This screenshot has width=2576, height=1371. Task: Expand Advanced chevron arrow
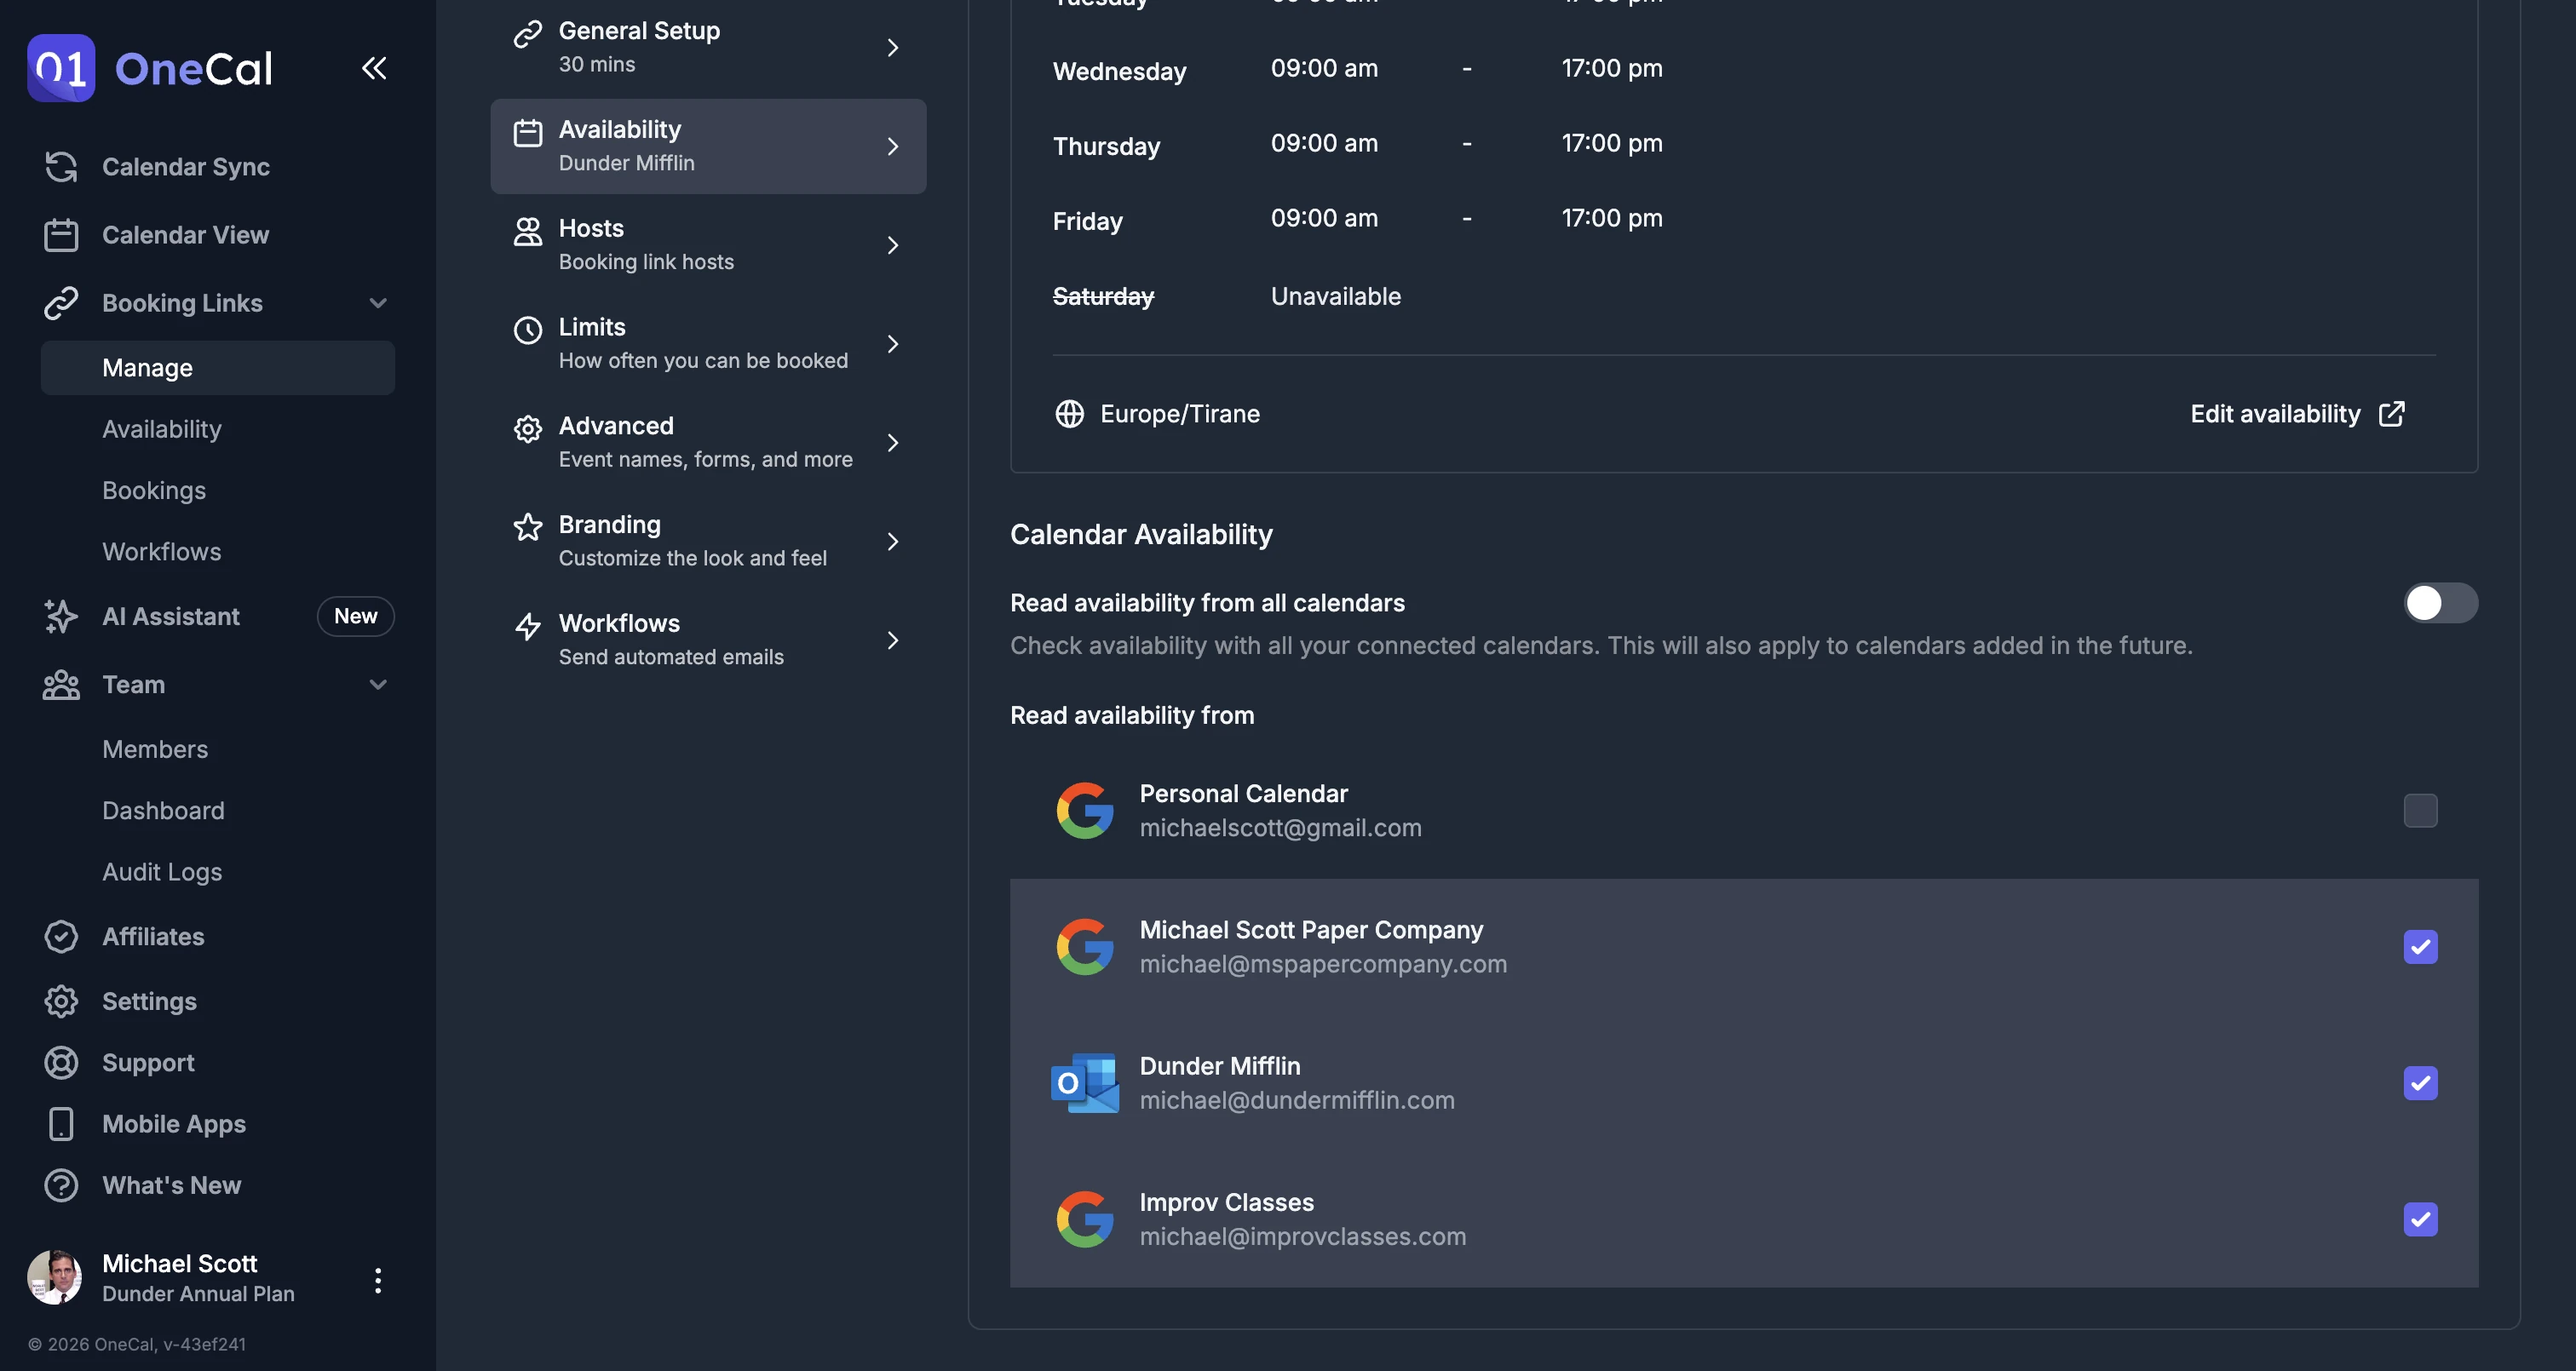[x=893, y=442]
